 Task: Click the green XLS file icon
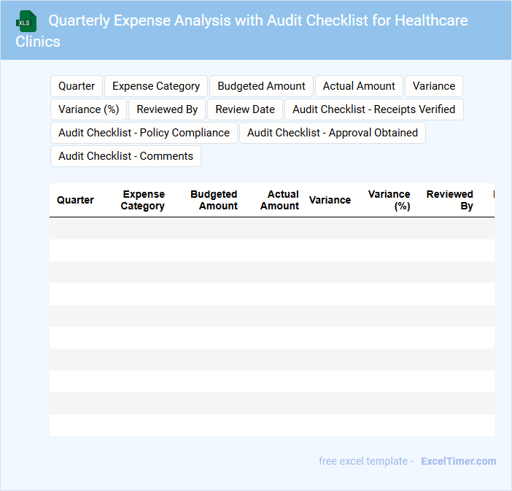(x=27, y=21)
